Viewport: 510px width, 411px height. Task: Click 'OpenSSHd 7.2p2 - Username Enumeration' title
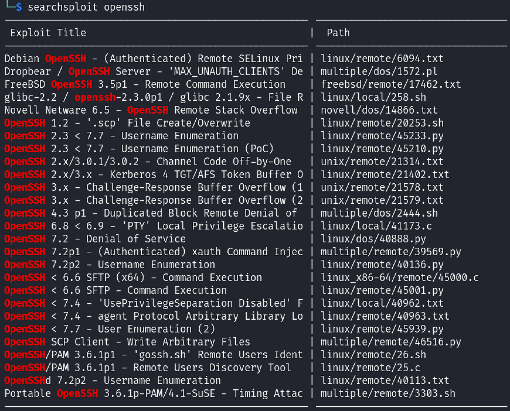pyautogui.click(x=113, y=380)
